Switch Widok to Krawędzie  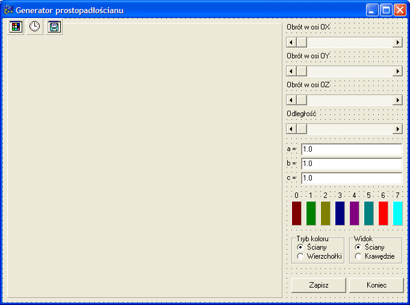358,256
